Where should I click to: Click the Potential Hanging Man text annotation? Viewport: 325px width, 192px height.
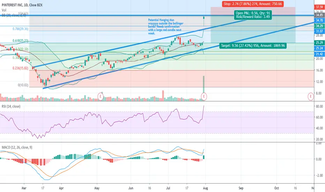(x=166, y=27)
